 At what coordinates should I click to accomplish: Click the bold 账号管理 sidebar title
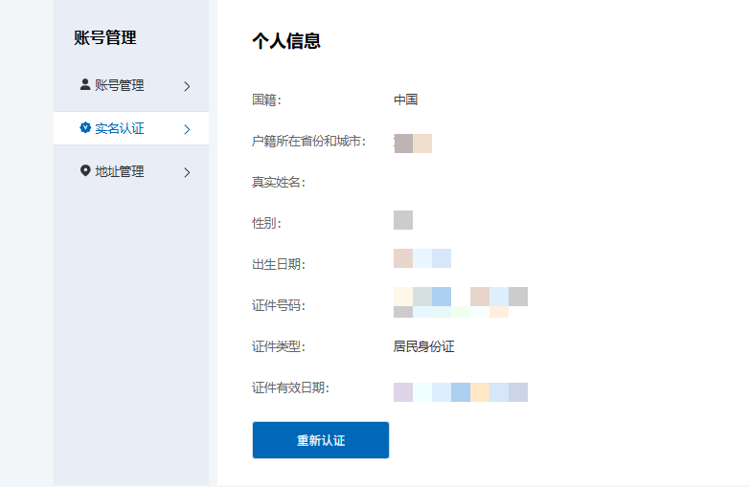tap(105, 38)
